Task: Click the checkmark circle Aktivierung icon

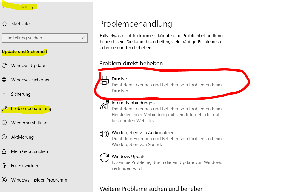Action: coord(4,137)
